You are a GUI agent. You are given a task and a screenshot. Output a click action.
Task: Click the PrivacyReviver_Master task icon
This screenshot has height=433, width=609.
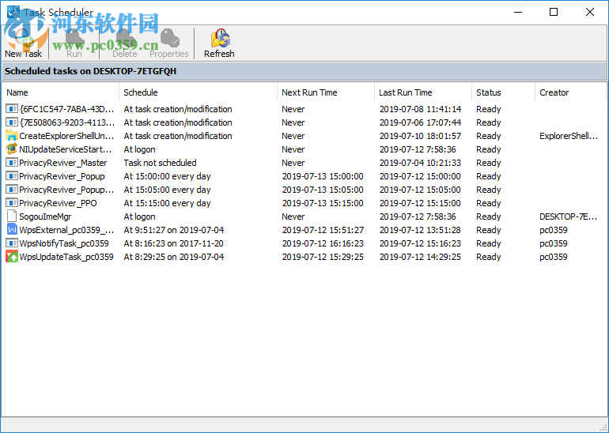pos(12,163)
